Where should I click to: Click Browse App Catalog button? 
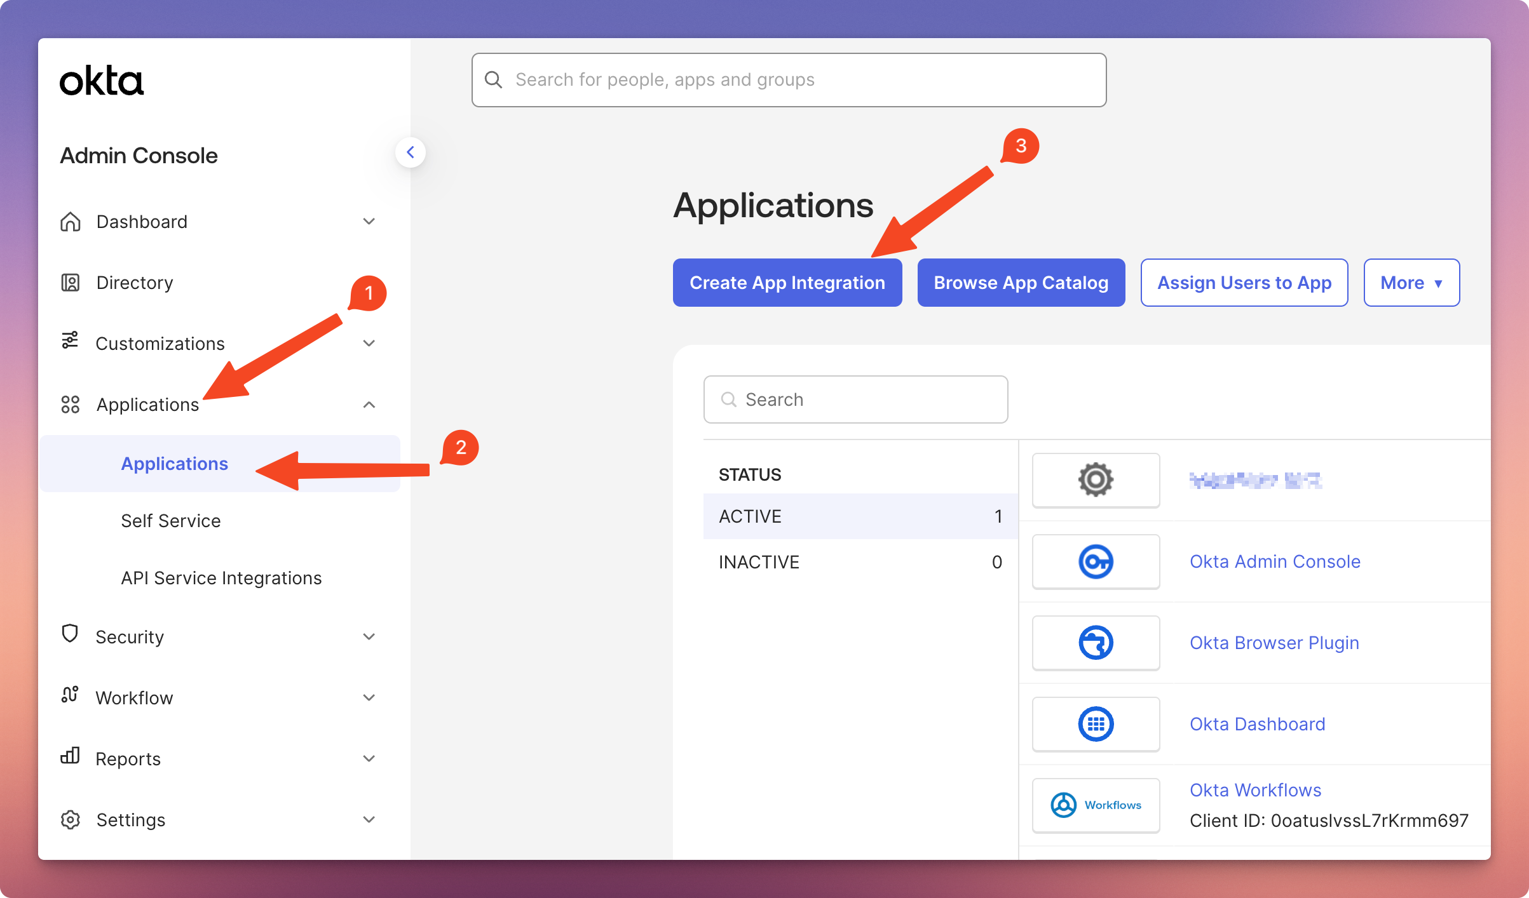1021,283
